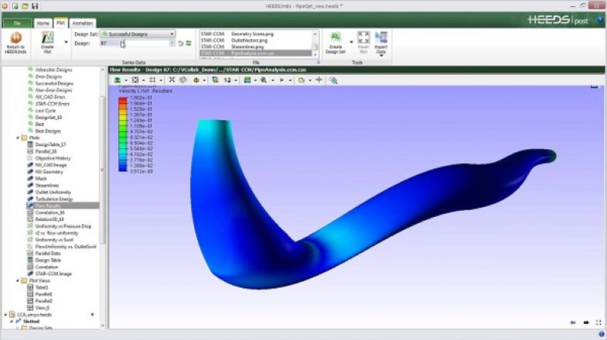Click the open folder icon in title bar

coord(25,6)
